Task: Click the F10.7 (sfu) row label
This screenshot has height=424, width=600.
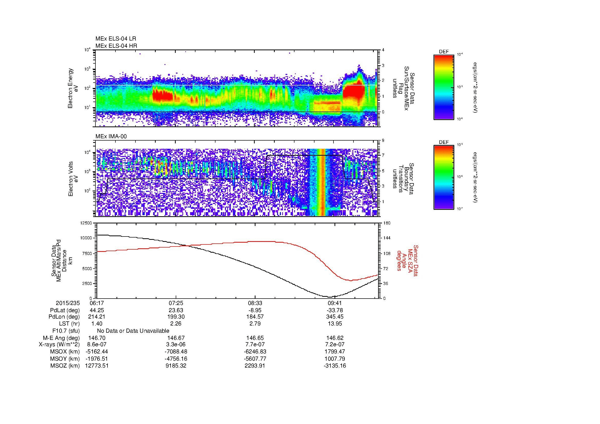Action: pos(66,331)
